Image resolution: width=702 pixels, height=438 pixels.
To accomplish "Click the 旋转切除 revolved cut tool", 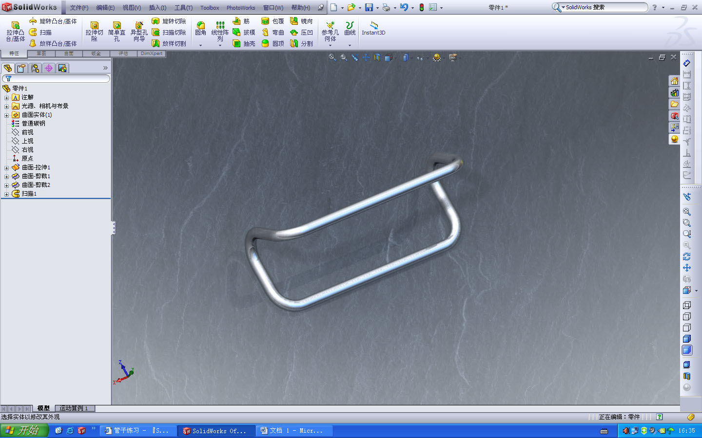I will (x=169, y=21).
